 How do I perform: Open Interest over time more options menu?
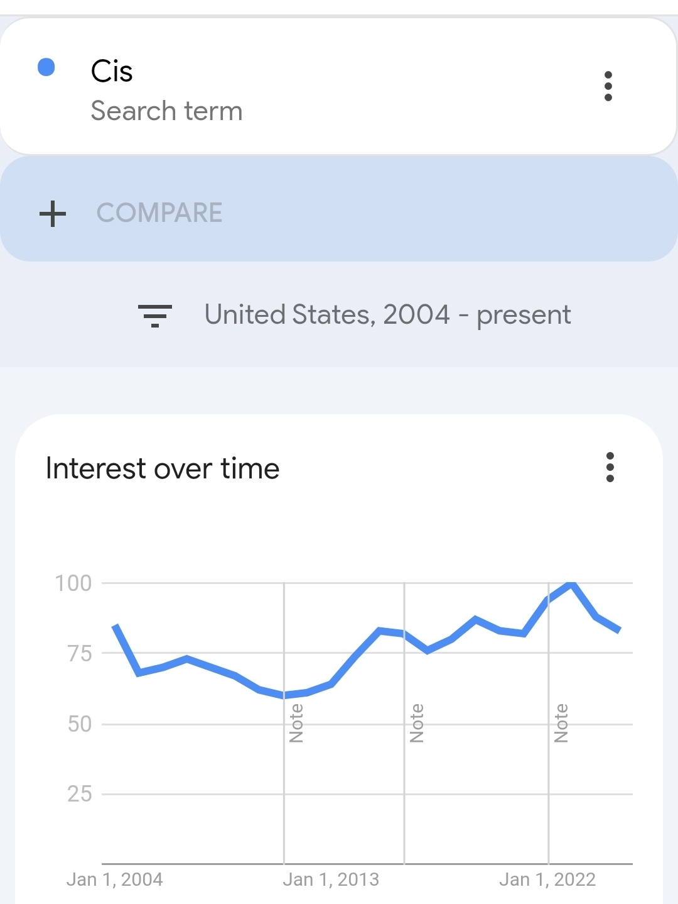click(x=610, y=467)
